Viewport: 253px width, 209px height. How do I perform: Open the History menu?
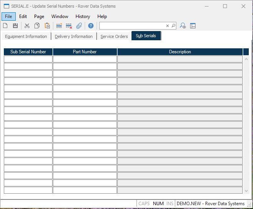pos(83,16)
